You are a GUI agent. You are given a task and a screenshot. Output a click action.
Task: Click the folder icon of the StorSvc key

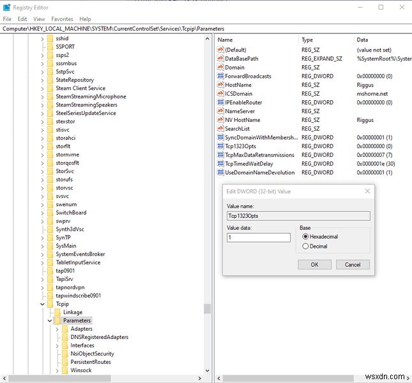point(50,171)
